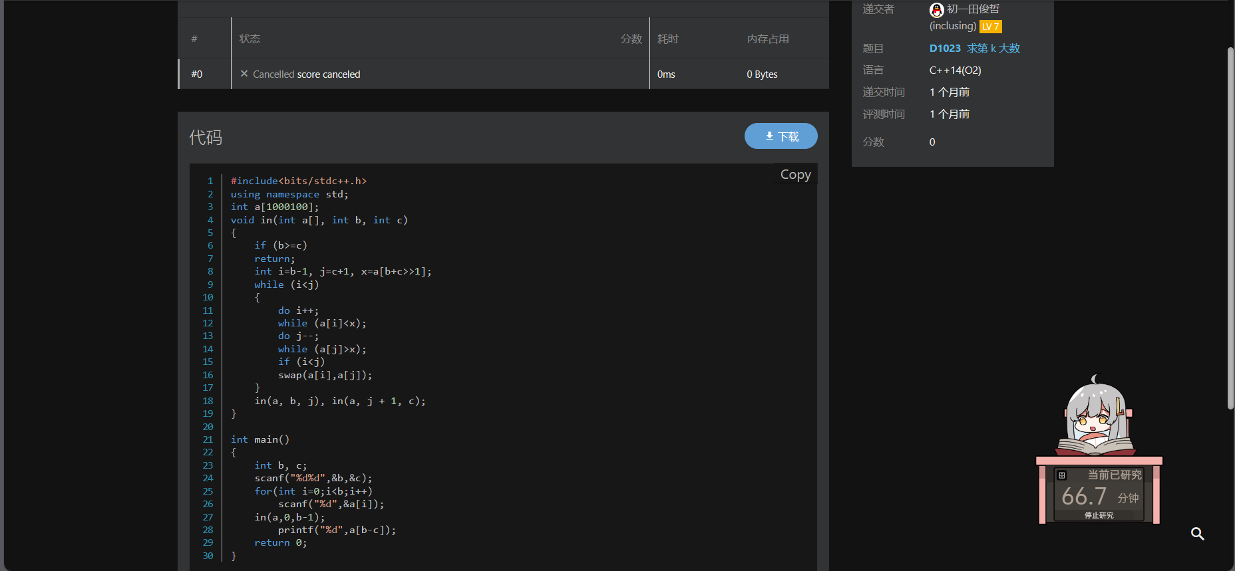Stop the study timer via 停止研究
This screenshot has width=1235, height=571.
click(x=1099, y=515)
